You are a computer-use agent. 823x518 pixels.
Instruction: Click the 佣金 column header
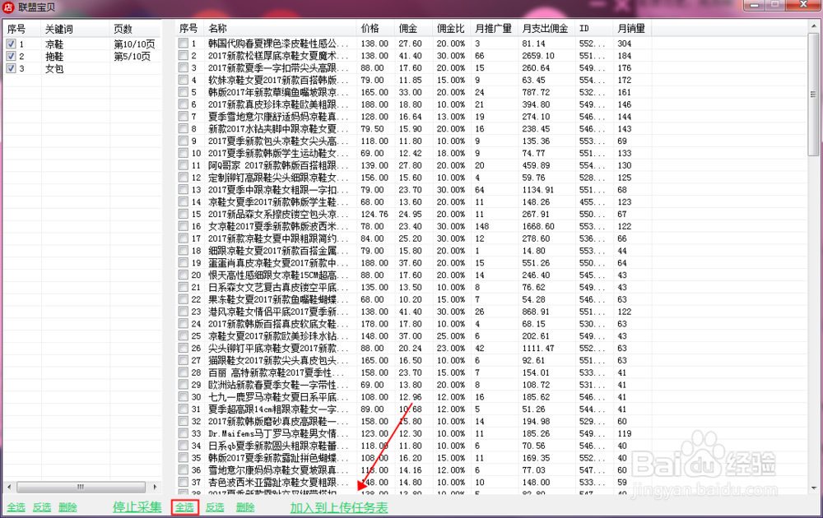pos(414,28)
